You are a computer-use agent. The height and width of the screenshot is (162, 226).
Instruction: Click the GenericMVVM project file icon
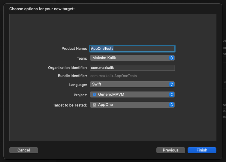tap(95, 94)
